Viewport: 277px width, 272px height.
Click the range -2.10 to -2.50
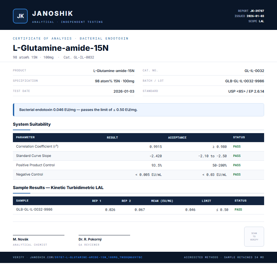click(x=212, y=156)
